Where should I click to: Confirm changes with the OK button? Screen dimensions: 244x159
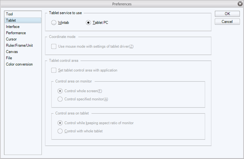(x=227, y=14)
